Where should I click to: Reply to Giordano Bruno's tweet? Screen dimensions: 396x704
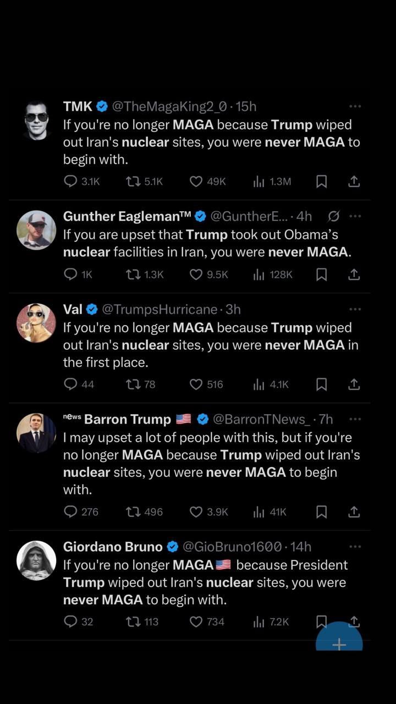(70, 621)
